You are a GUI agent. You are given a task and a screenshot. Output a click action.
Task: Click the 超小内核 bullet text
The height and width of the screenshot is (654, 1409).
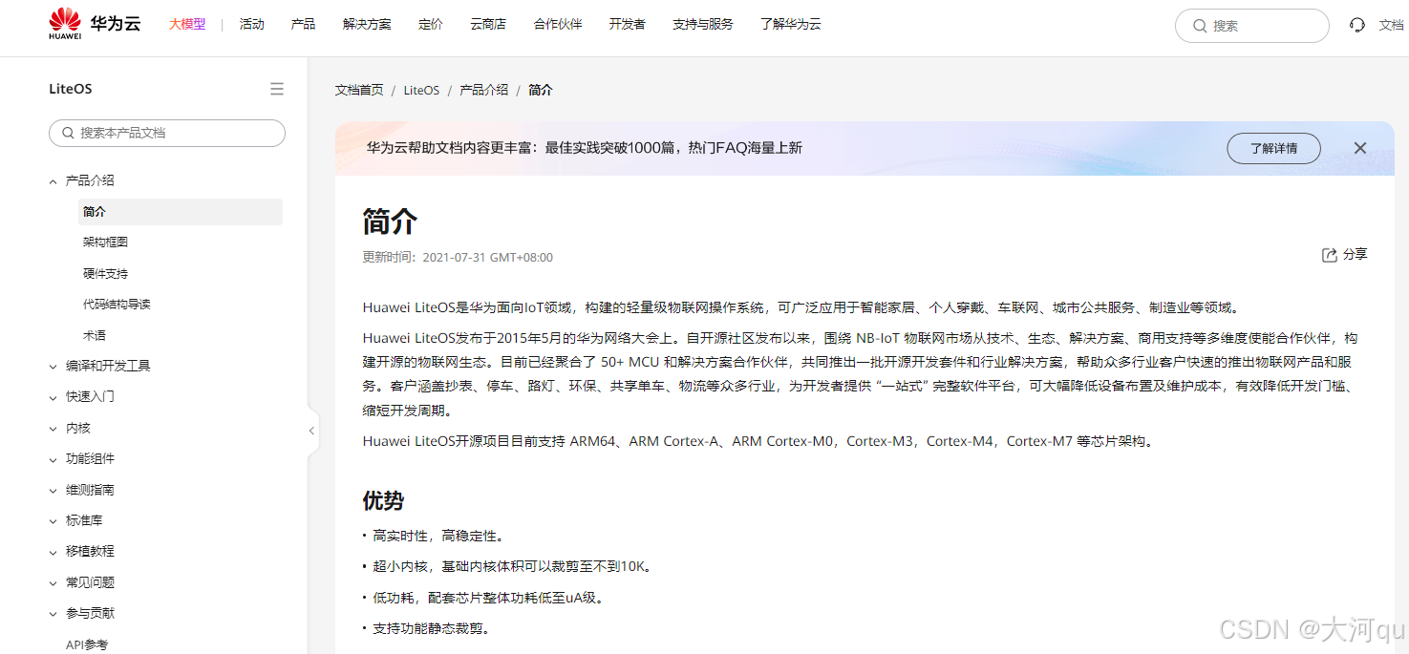(513, 566)
